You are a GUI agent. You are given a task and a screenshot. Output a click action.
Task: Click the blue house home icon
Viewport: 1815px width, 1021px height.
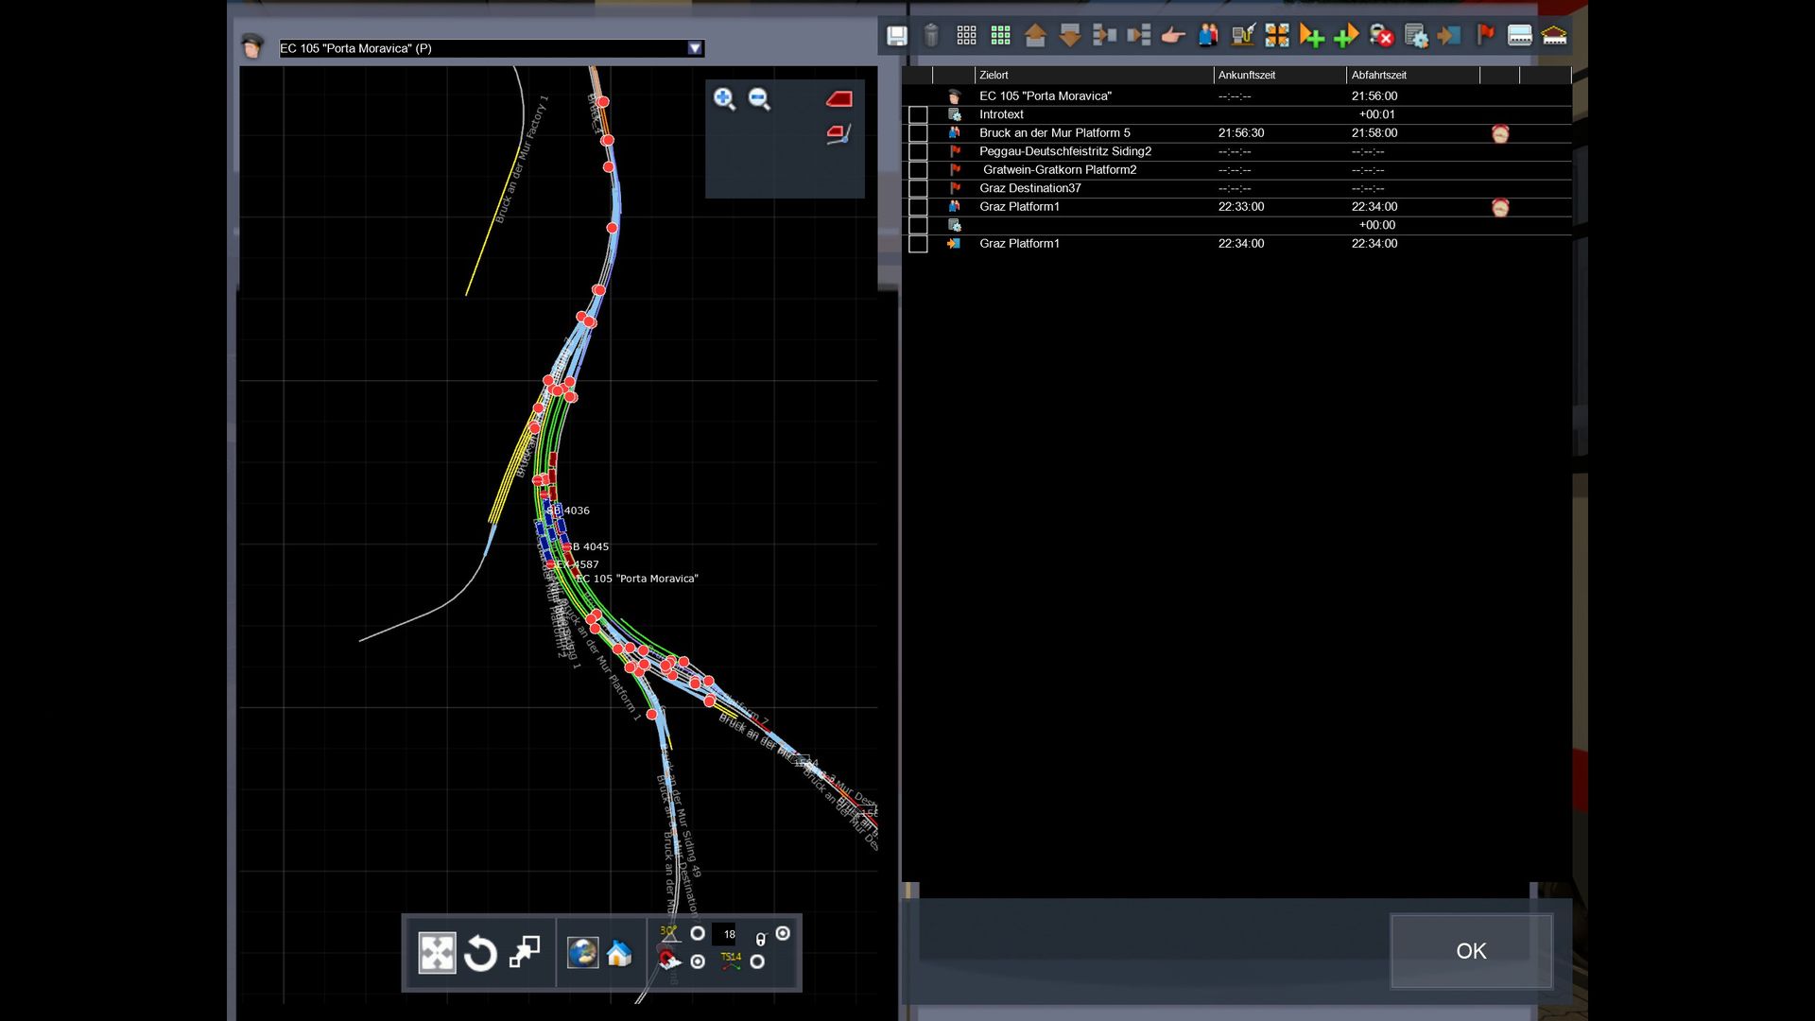[619, 953]
